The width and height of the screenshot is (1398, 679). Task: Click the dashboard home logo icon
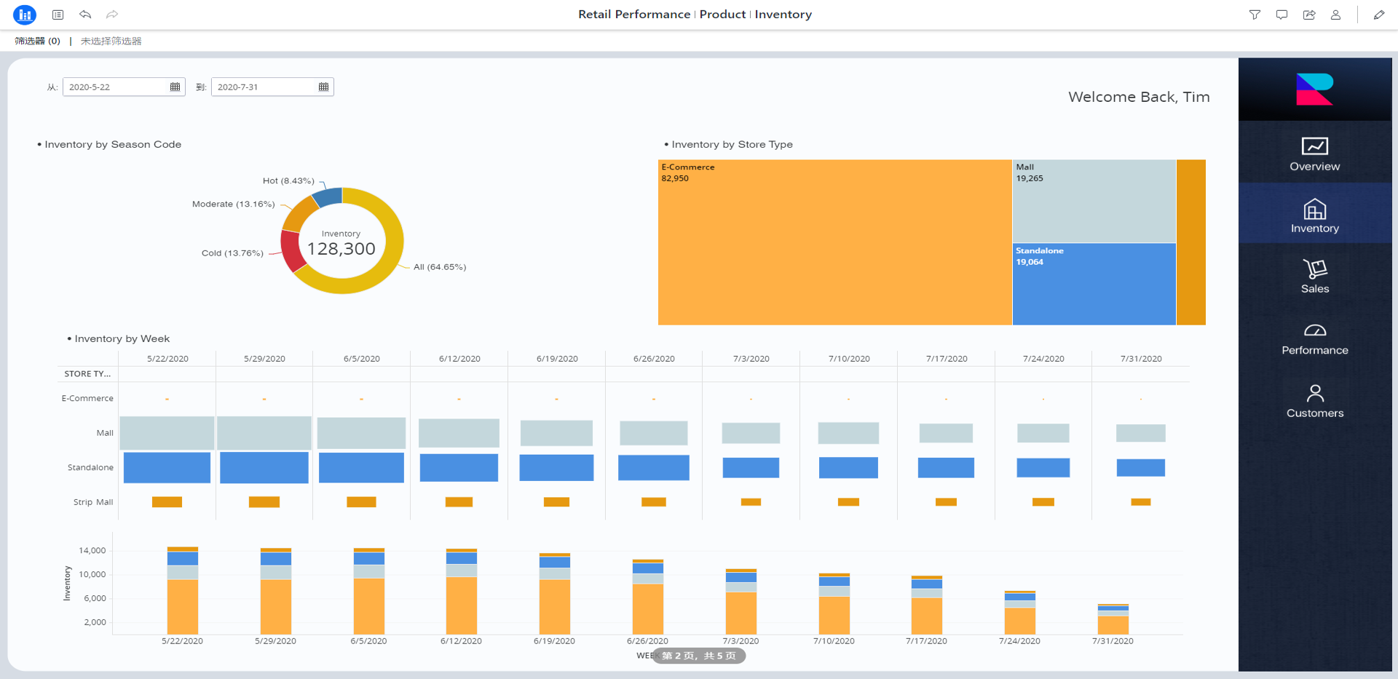pos(25,15)
